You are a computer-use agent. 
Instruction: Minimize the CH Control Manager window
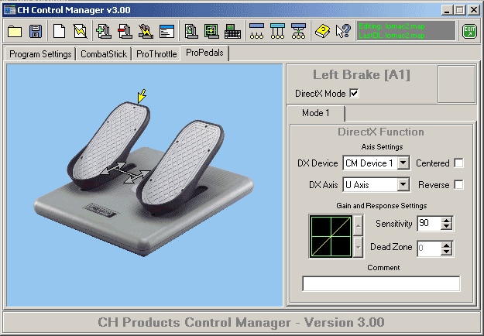(447, 10)
